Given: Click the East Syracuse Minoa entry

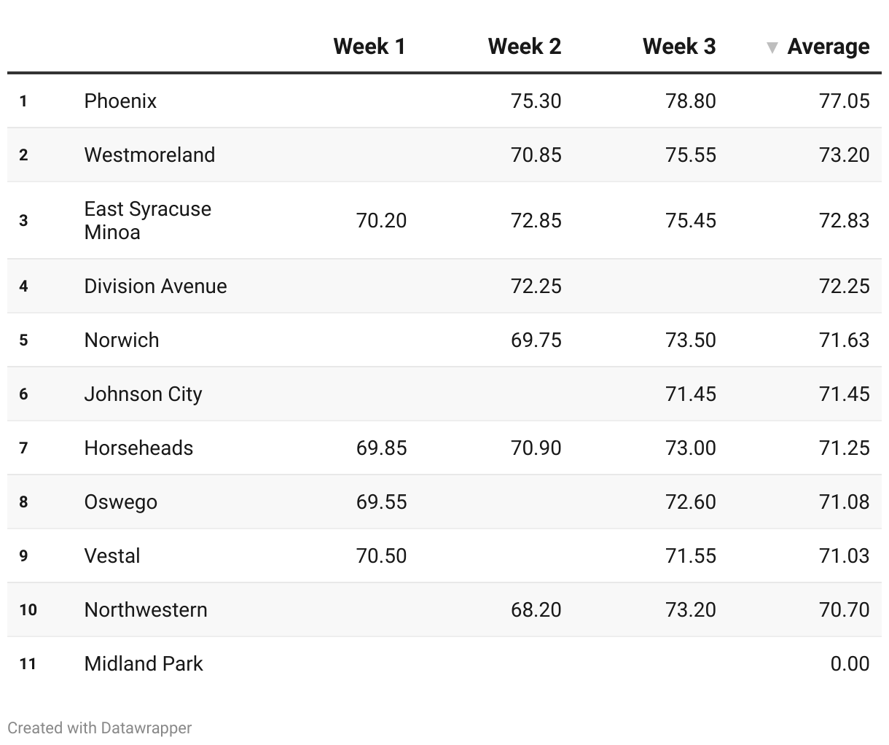Looking at the screenshot, I should pos(147,220).
